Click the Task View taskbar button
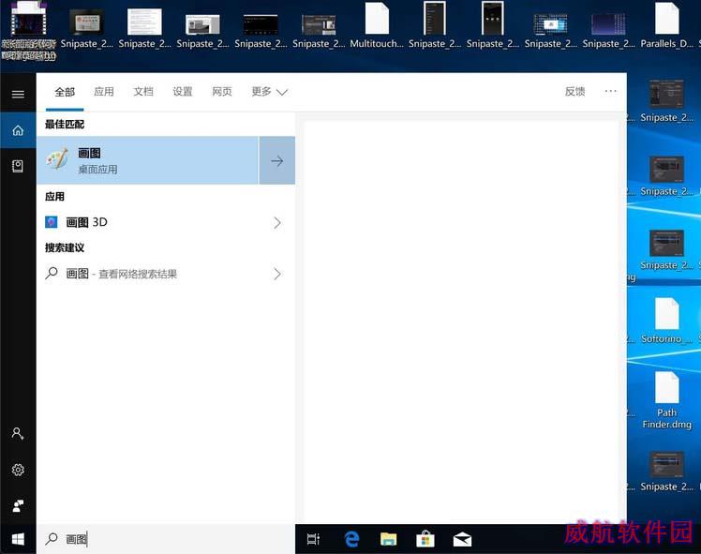 (314, 539)
